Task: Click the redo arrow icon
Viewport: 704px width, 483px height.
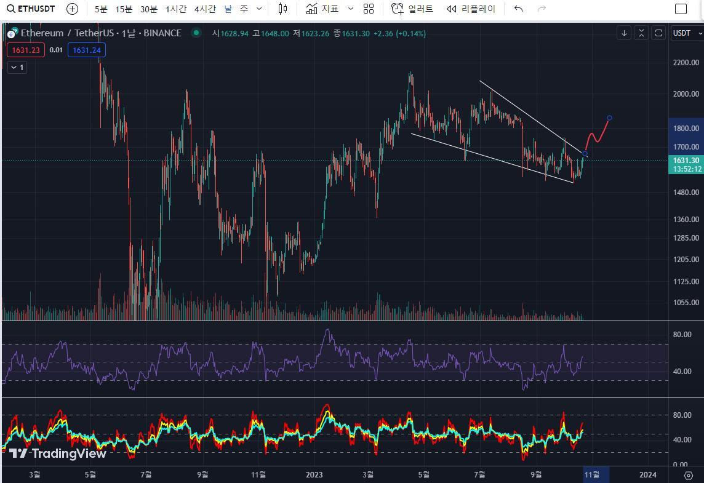Action: (x=540, y=9)
